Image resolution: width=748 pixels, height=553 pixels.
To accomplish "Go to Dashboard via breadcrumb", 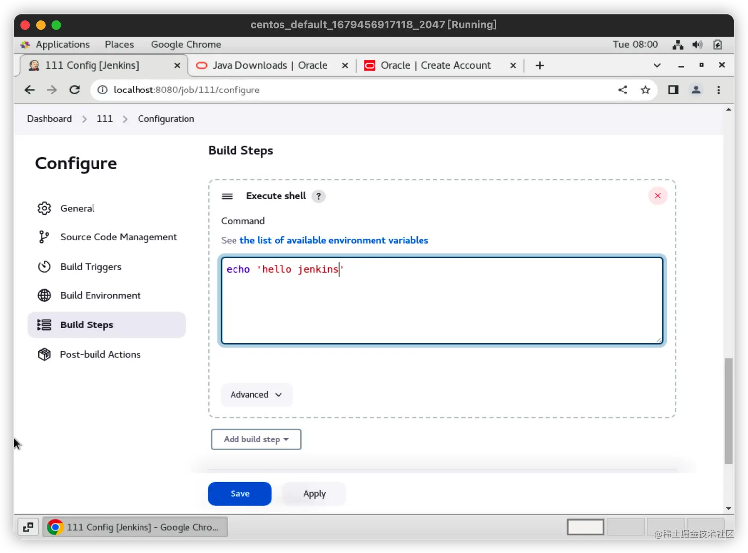I will point(49,119).
